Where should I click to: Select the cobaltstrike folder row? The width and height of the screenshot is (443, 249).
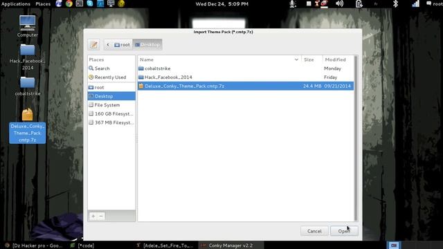pos(246,68)
